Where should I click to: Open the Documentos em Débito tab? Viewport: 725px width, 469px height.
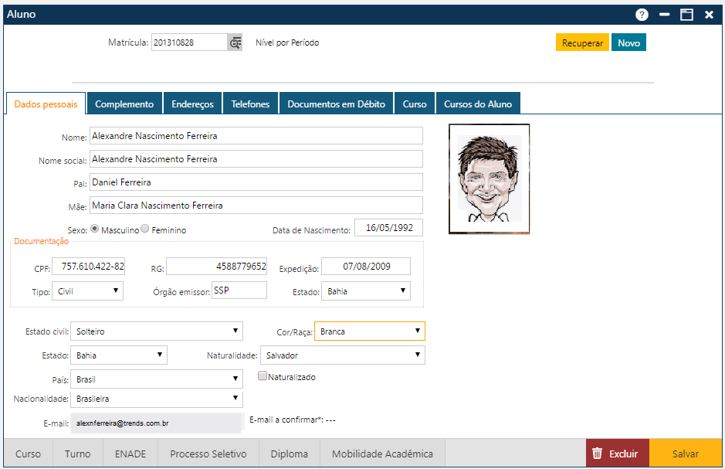336,104
